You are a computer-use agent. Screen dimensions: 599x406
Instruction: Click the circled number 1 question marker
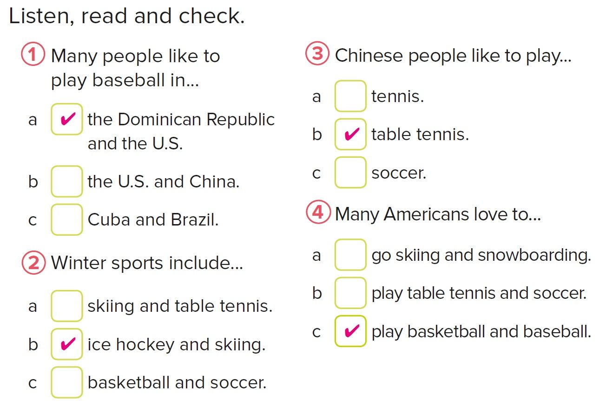pyautogui.click(x=33, y=55)
